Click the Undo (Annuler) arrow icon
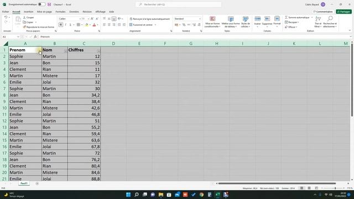The width and height of the screenshot is (354, 199). click(x=6, y=17)
